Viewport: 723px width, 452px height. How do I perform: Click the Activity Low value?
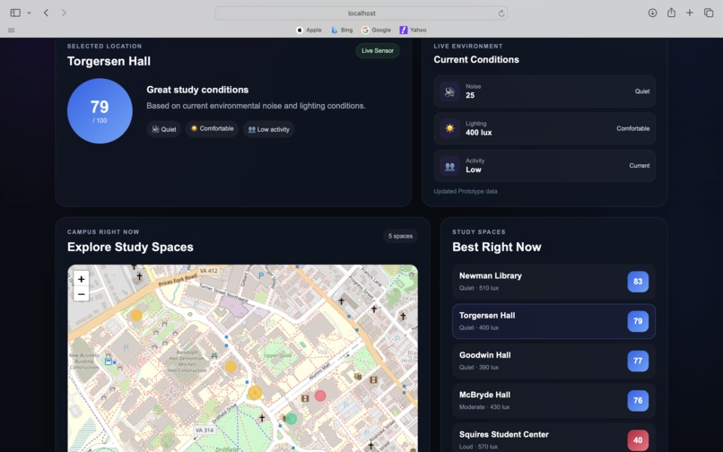(474, 169)
